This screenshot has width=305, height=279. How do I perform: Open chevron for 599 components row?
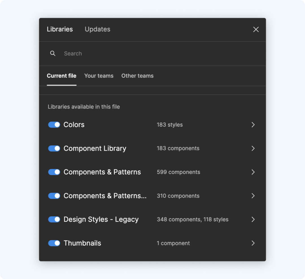(253, 172)
